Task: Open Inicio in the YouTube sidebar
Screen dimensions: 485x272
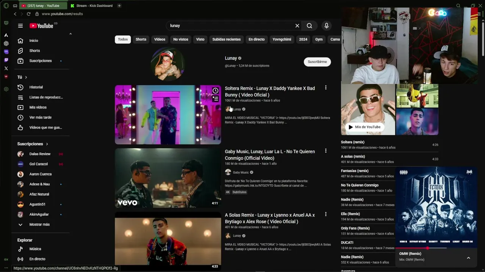Action: (x=34, y=40)
